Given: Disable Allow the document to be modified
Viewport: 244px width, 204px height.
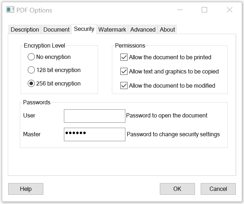Looking at the screenshot, I should [x=124, y=86].
